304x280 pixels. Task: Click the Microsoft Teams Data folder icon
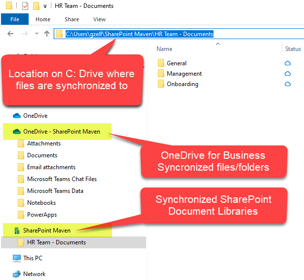point(21,191)
